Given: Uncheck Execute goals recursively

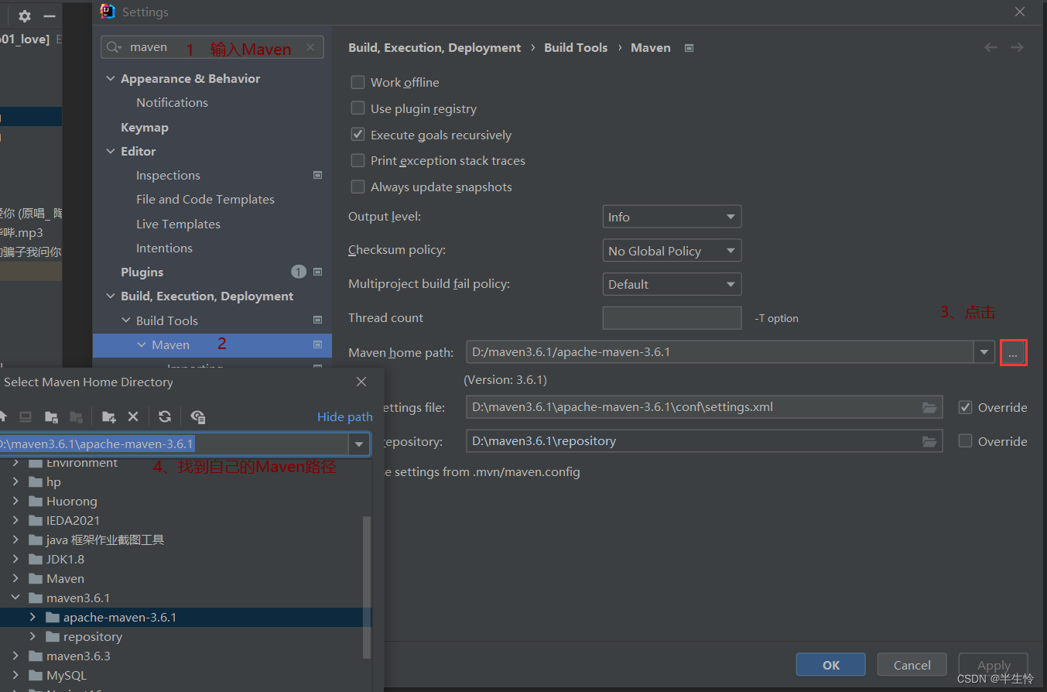Looking at the screenshot, I should tap(358, 134).
